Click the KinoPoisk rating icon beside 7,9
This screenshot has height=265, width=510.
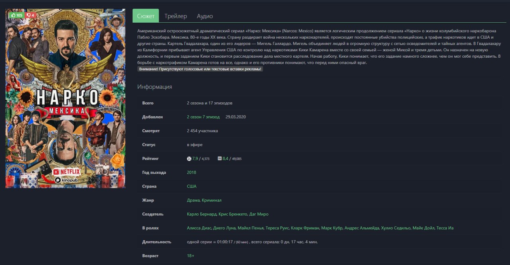point(189,159)
